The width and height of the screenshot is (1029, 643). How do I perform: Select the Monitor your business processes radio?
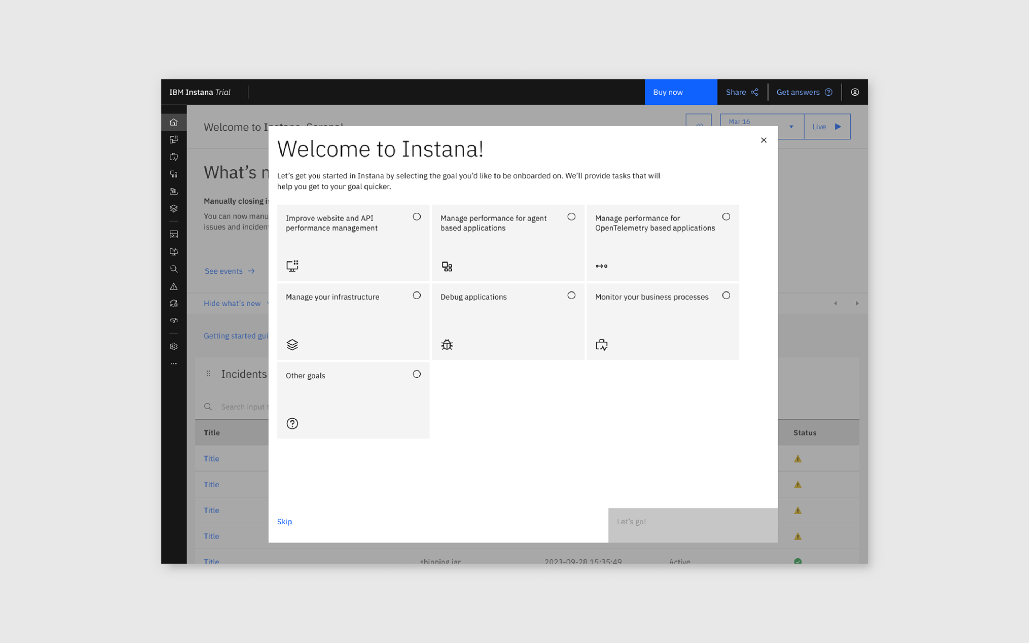click(x=726, y=295)
